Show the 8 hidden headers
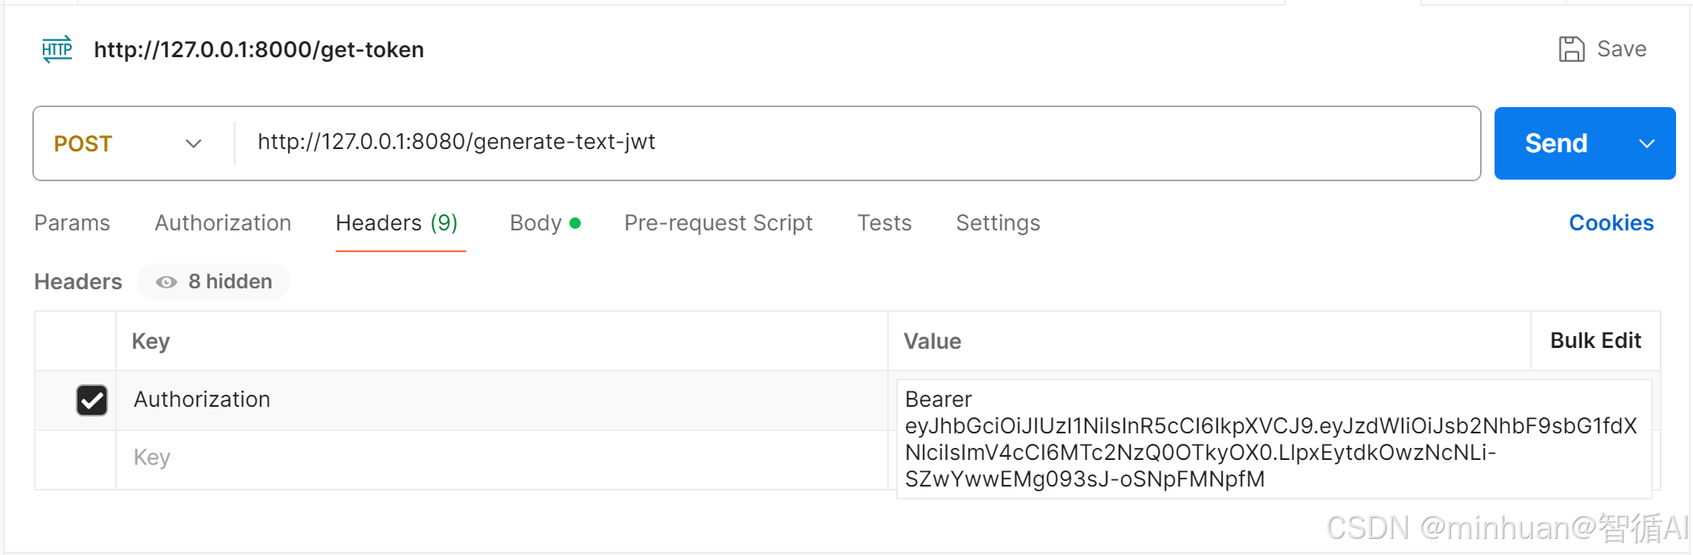Image resolution: width=1693 pixels, height=555 pixels. [x=215, y=282]
